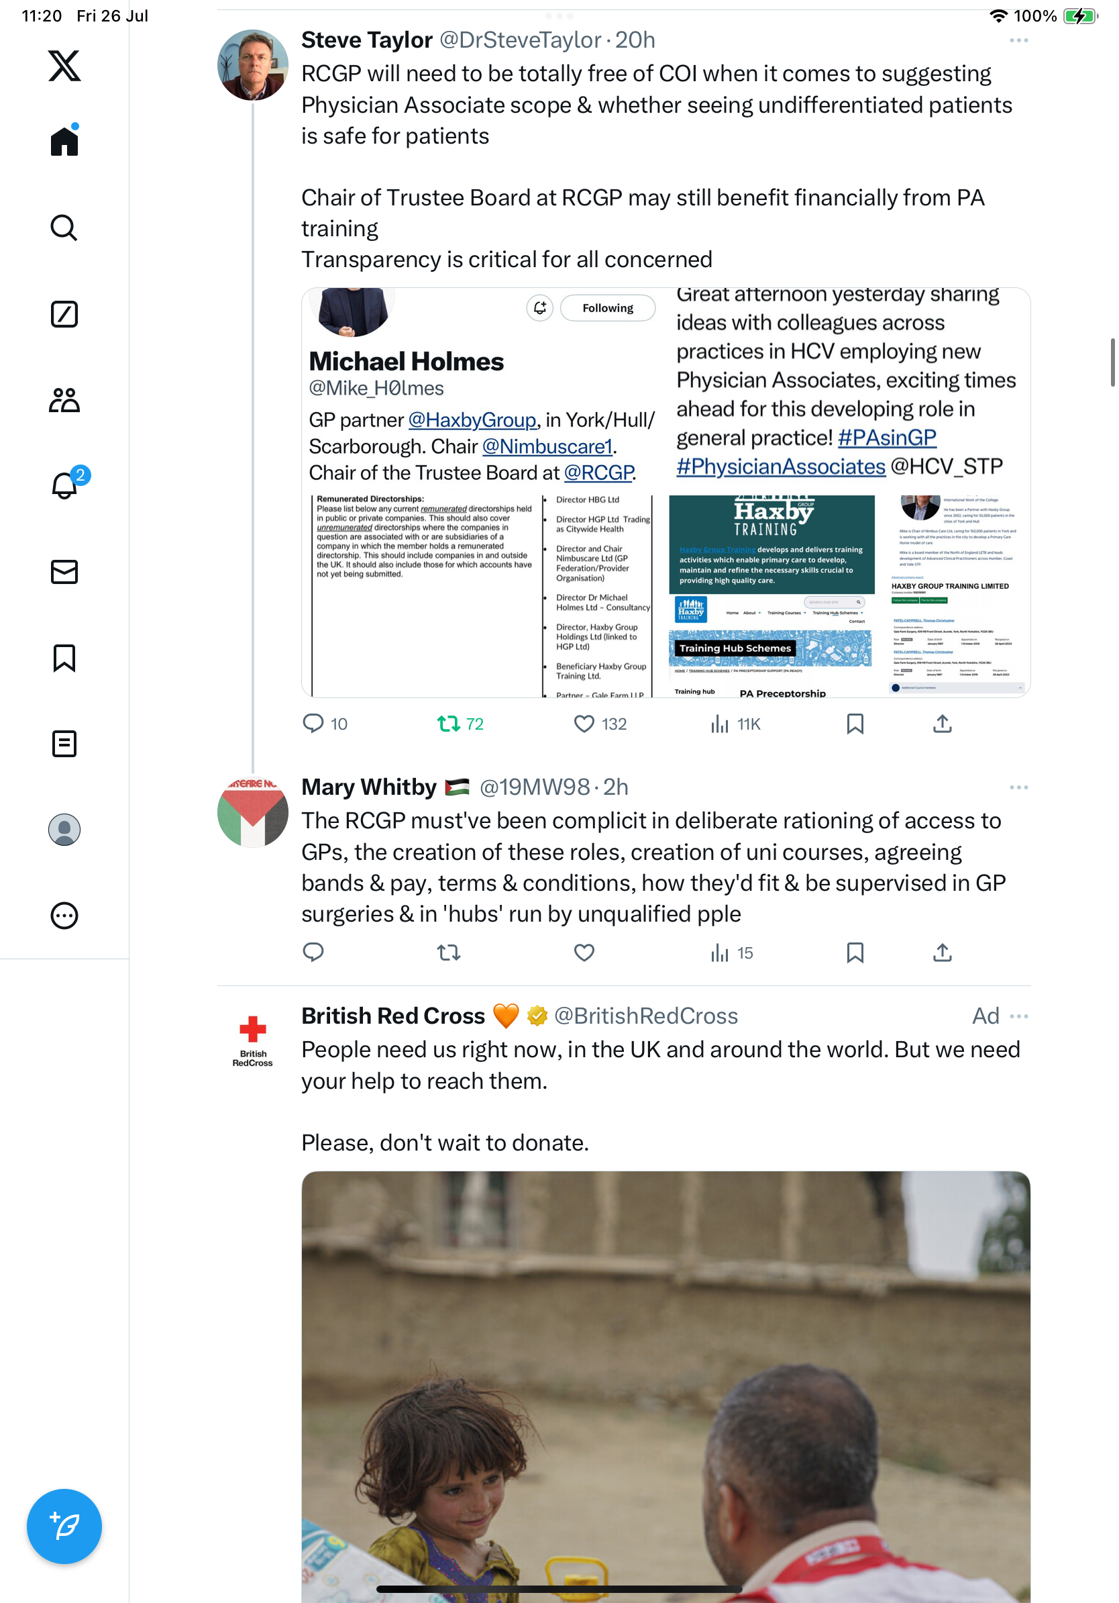Open Communities people icon in sidebar
Viewport: 1119px width, 1603px height.
point(64,400)
